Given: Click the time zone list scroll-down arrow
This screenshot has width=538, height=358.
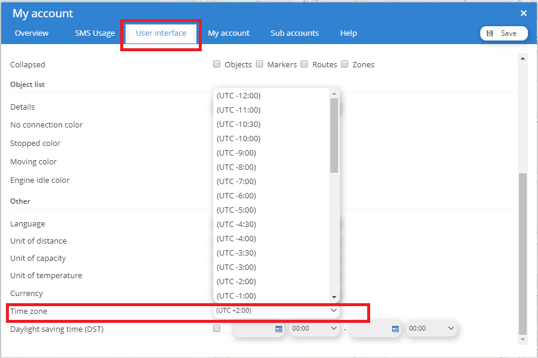Looking at the screenshot, I should point(334,297).
